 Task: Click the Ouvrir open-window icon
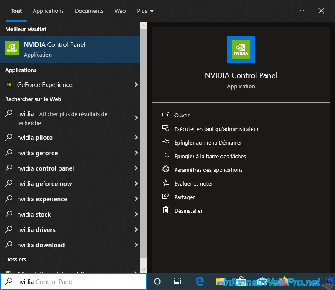click(165, 115)
